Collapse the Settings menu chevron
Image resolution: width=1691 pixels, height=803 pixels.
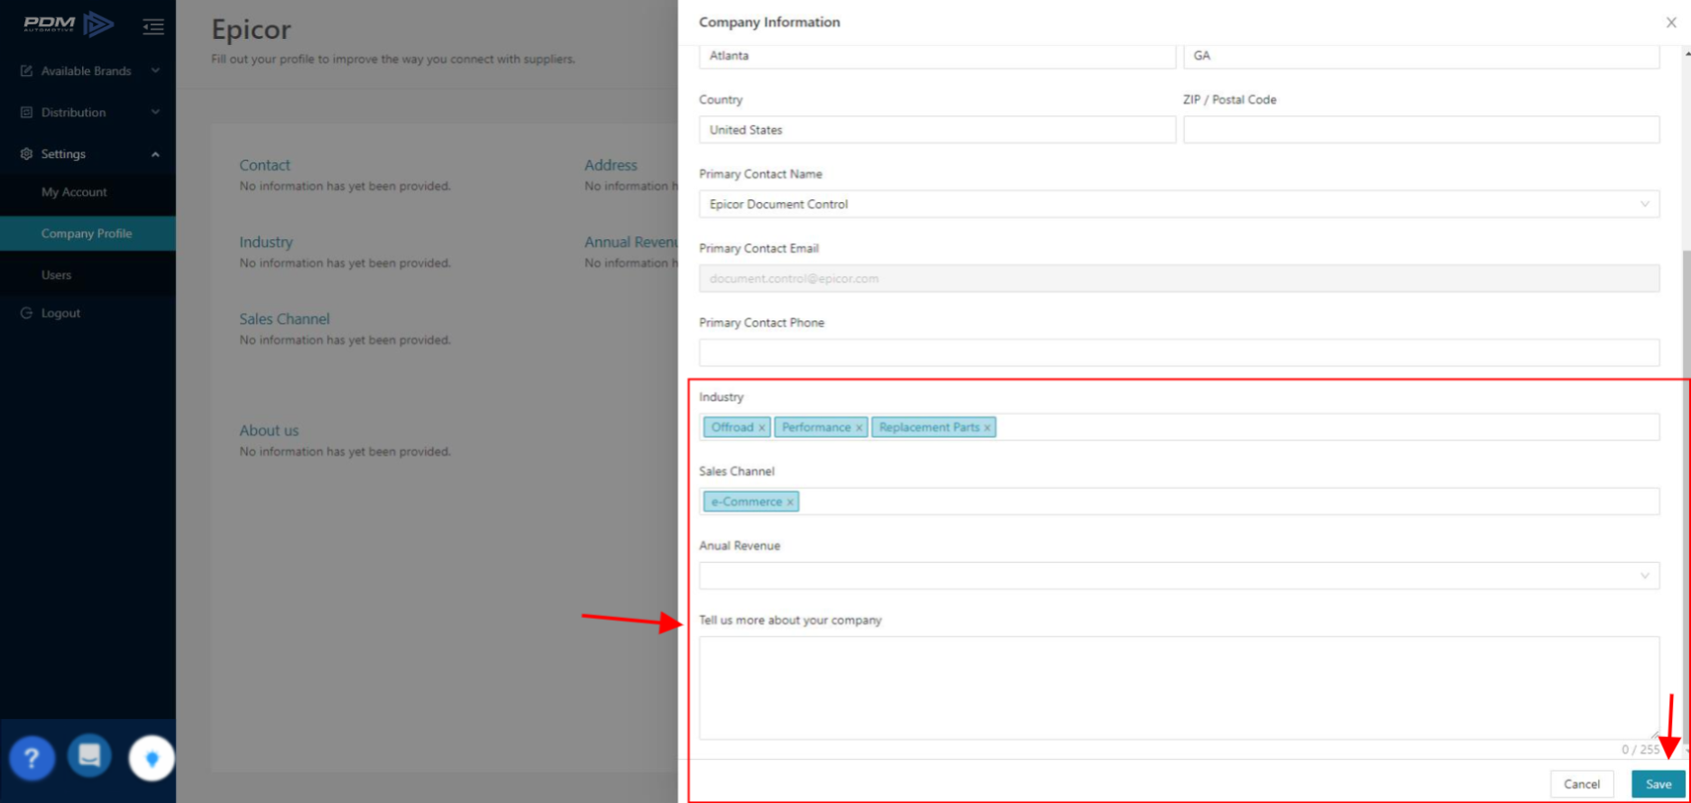pos(155,154)
